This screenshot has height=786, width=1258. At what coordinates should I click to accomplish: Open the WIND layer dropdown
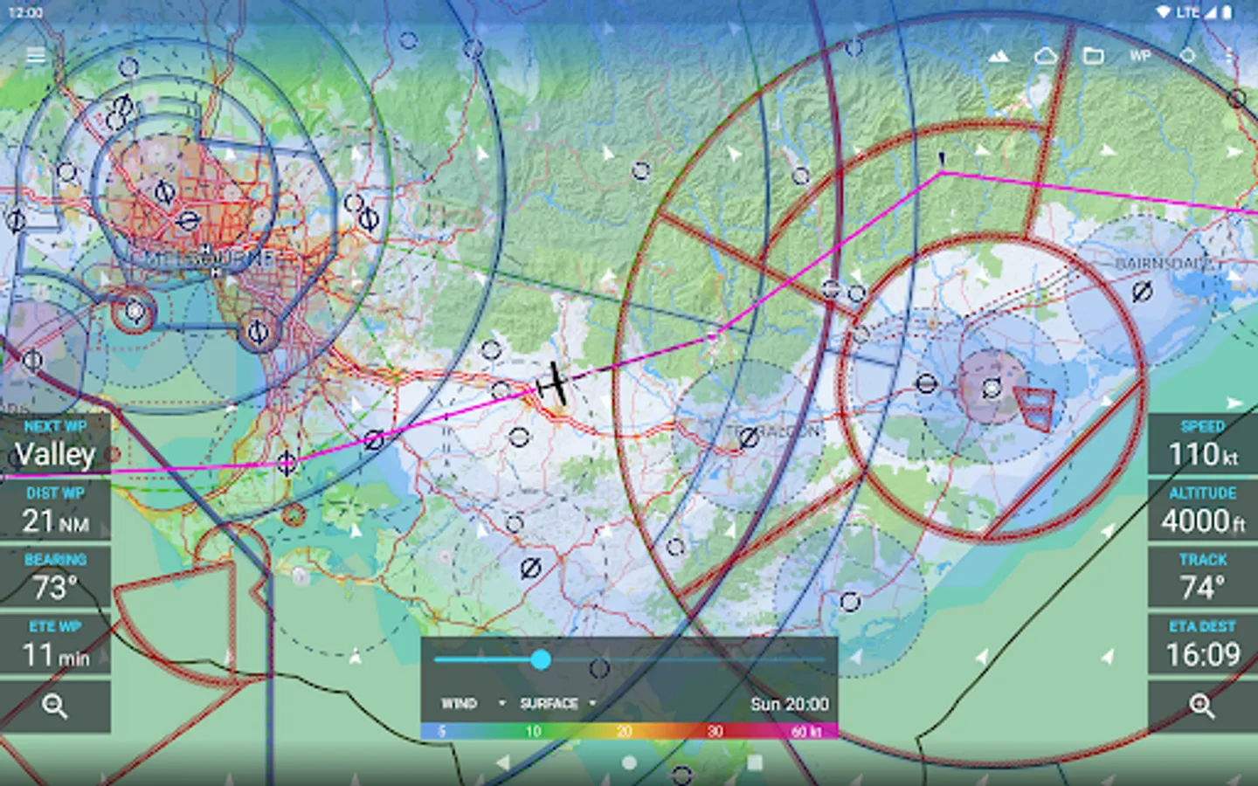pyautogui.click(x=473, y=703)
